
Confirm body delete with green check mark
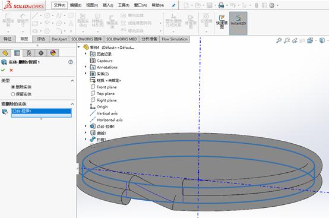click(x=3, y=70)
